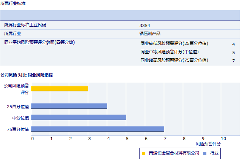Click the blue 25百分位值 bar

[69, 106]
